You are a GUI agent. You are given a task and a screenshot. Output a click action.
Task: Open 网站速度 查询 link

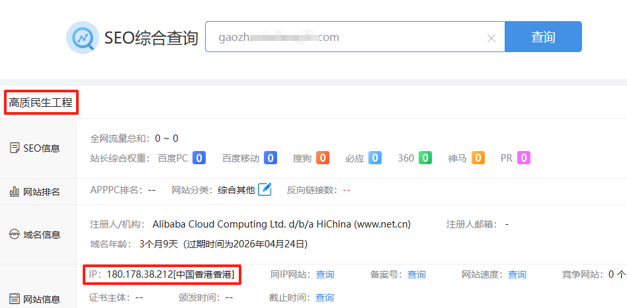coord(517,274)
